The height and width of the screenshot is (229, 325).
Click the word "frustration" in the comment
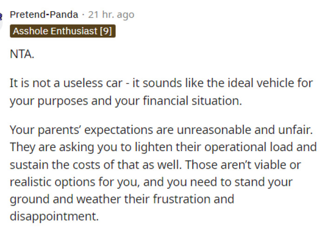tap(182, 199)
